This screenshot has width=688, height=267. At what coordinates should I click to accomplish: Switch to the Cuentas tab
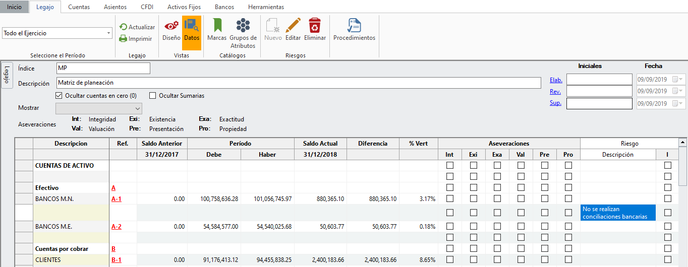point(79,7)
